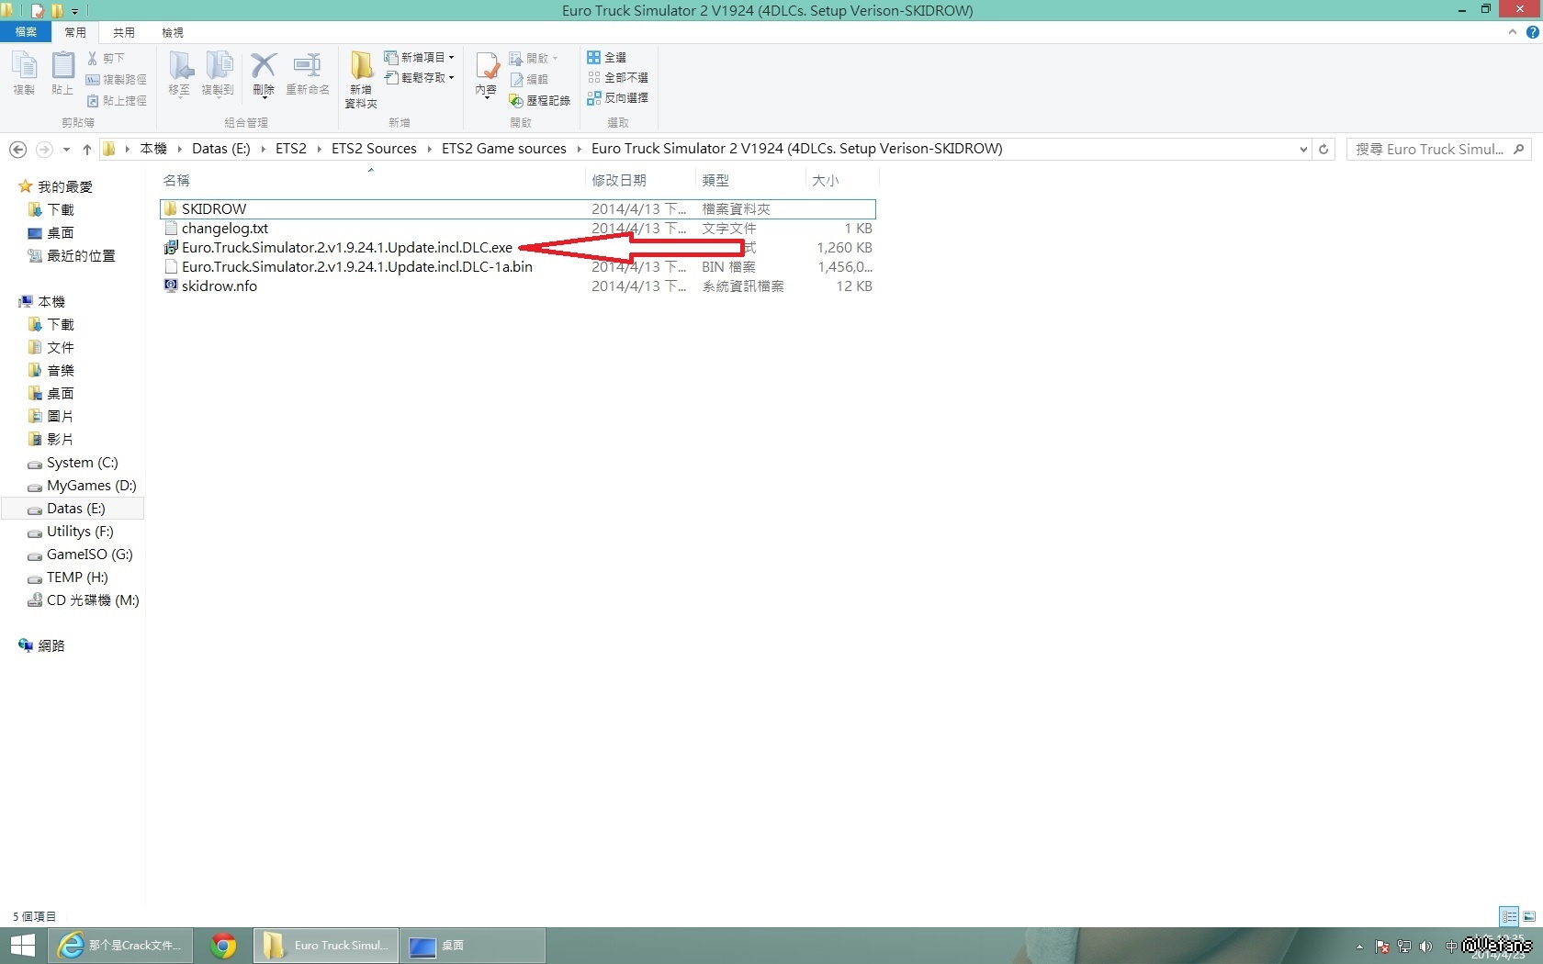This screenshot has width=1543, height=964.
Task: Switch to large icons view in status bar
Action: click(x=1529, y=916)
